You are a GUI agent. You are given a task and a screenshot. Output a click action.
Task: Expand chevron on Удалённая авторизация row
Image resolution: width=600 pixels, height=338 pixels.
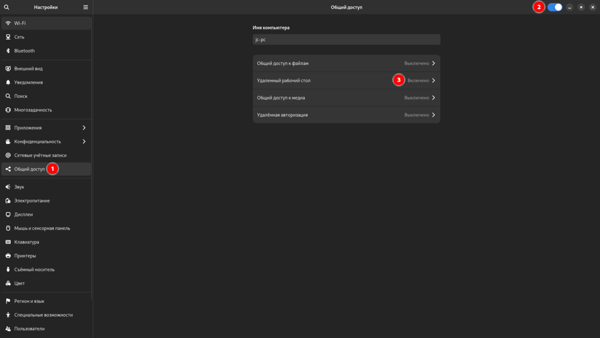click(x=433, y=115)
